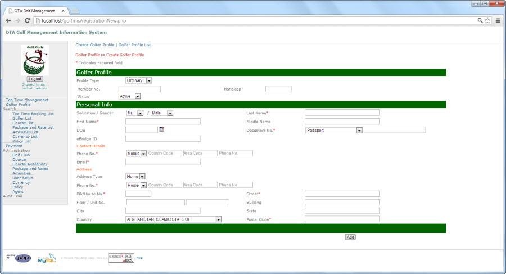Open the Salutation Mr. dropdown
Image resolution: width=506 pixels, height=274 pixels.
point(134,113)
